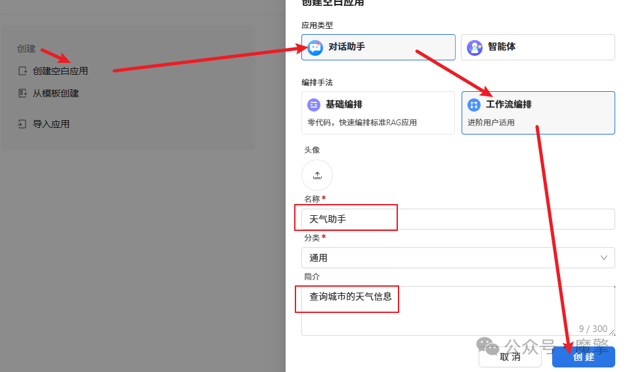Click the avatar upload icon
629x372 pixels.
click(317, 175)
